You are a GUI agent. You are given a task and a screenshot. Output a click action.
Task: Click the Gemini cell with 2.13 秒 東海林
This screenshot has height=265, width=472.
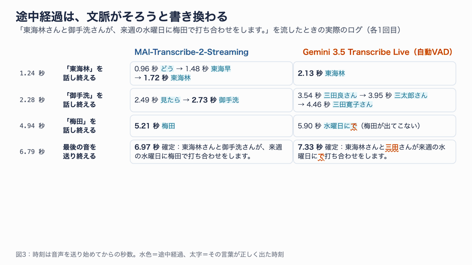(x=375, y=73)
